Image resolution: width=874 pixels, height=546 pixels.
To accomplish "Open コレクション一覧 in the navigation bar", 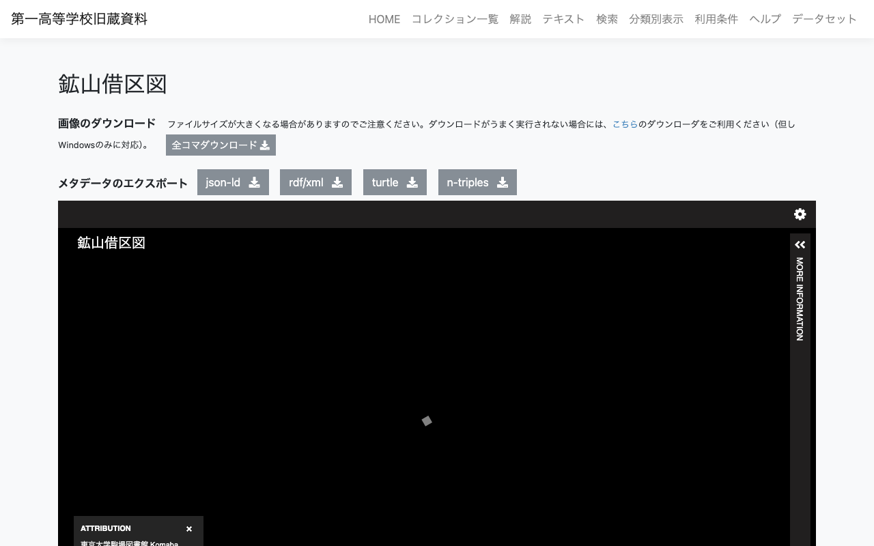I will tap(455, 19).
